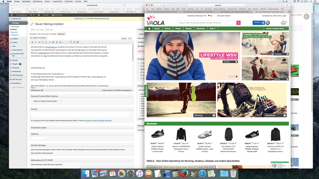319x179 pixels.
Task: Insert a numbered list in the editor
Action: click(x=46, y=42)
